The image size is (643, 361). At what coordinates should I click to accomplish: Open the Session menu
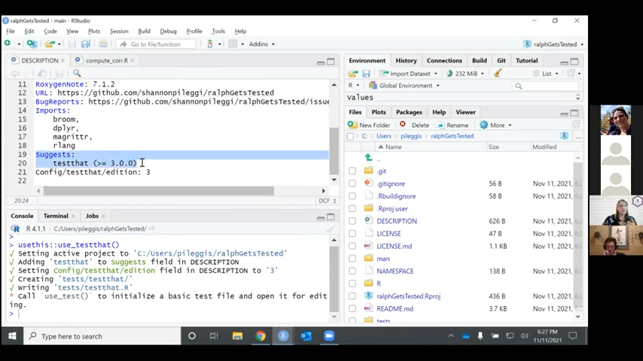(119, 31)
